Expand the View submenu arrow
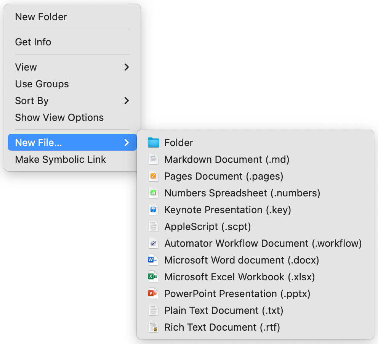 point(127,67)
